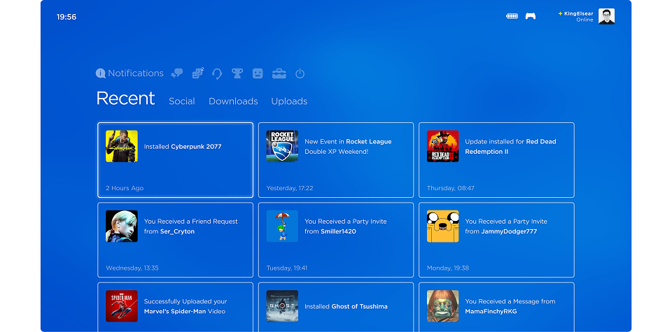Click the 'Monday, 19:38' timestamp

click(x=448, y=268)
